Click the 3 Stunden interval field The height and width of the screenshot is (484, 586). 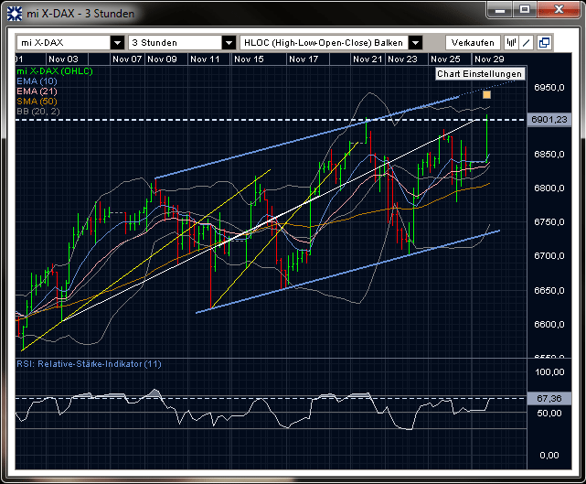click(x=175, y=43)
